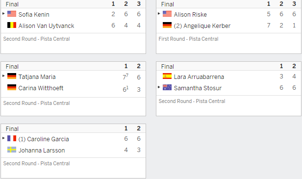302x179 pixels.
Task: Select Lara Arruabarrena player name
Action: tap(199, 77)
